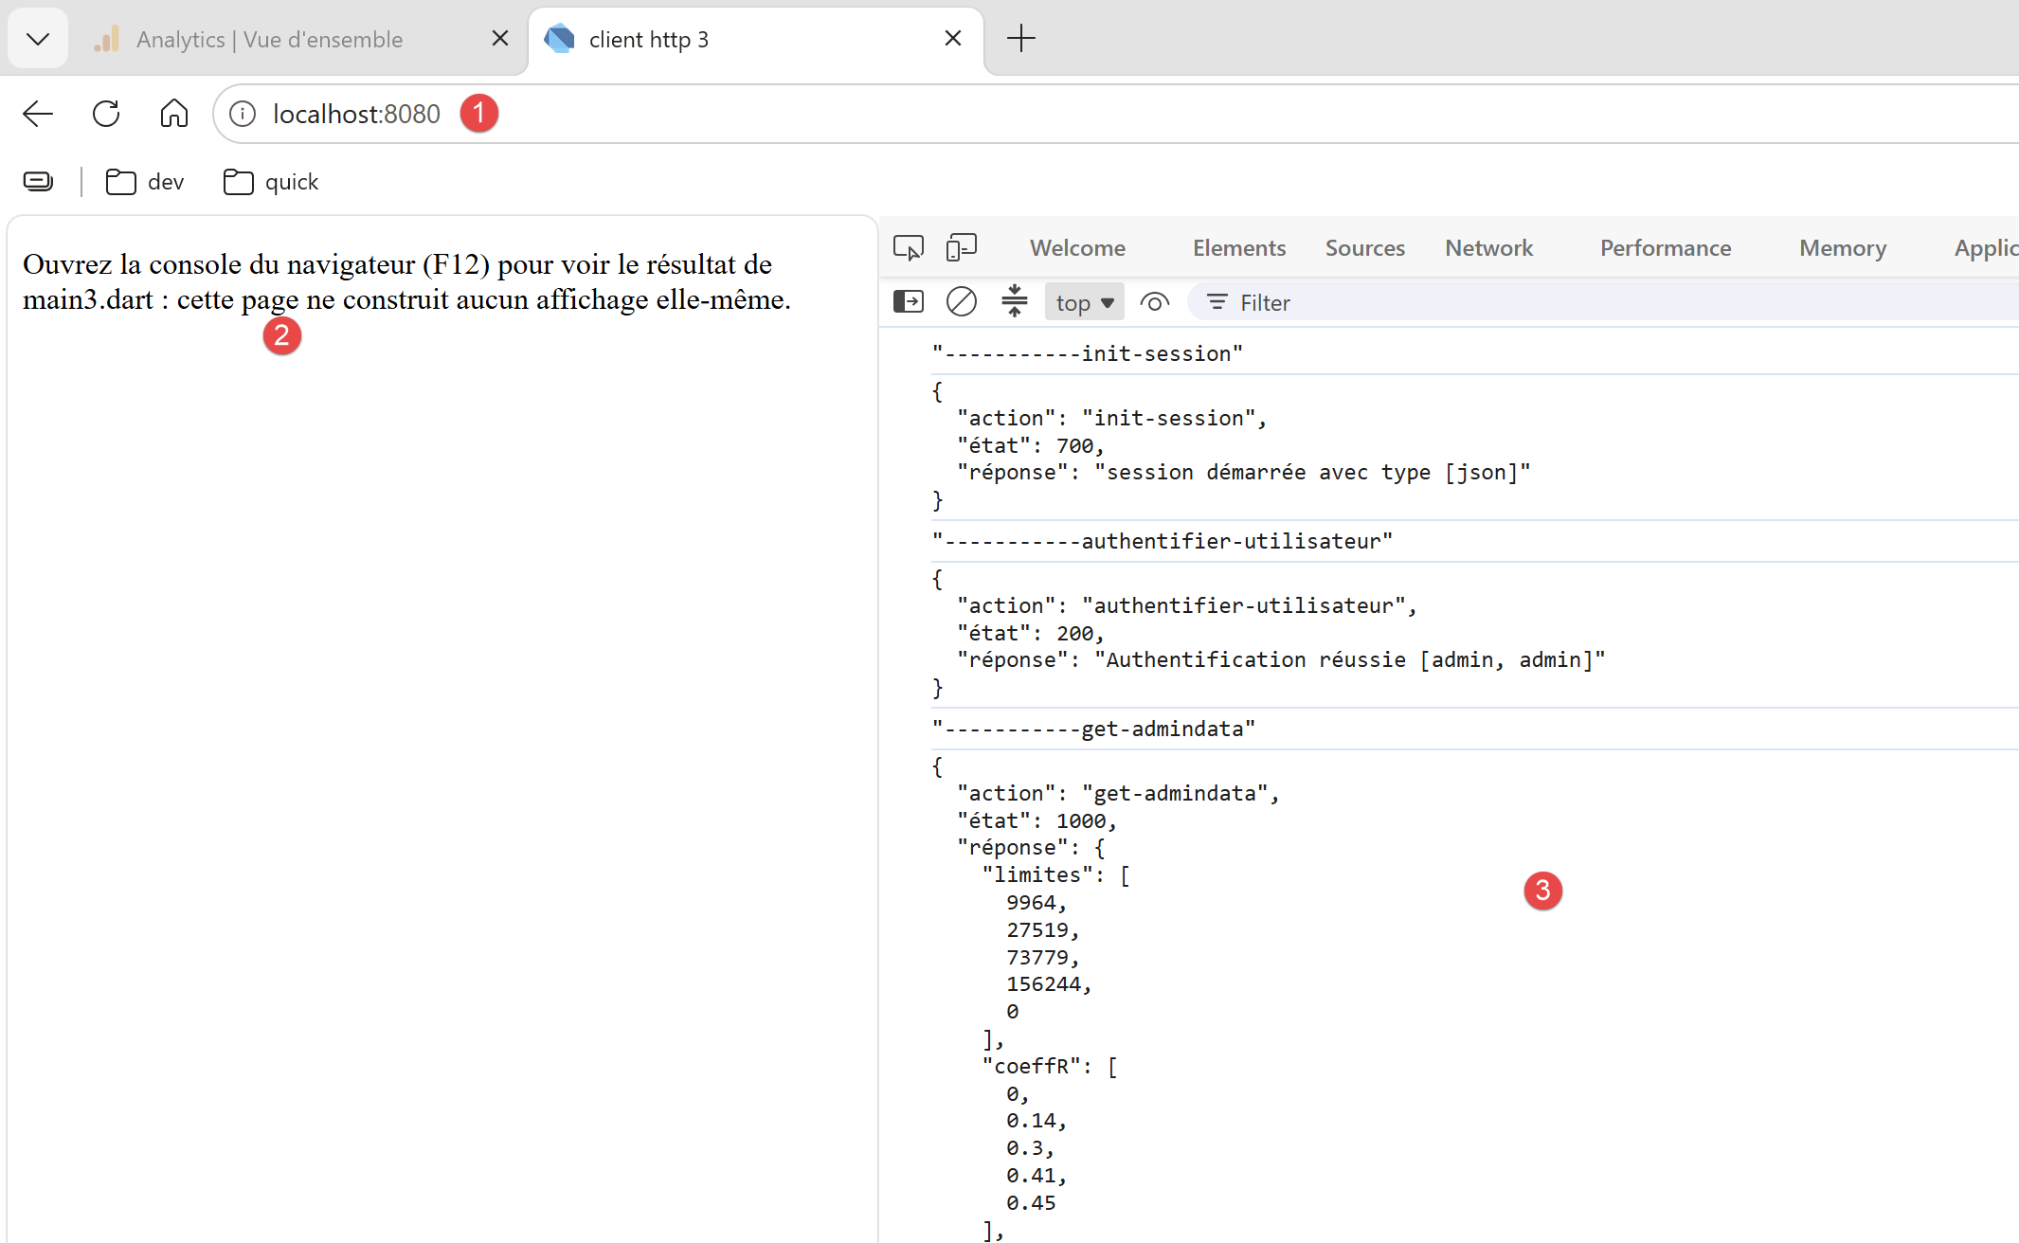The width and height of the screenshot is (2019, 1243).
Task: Click the "coeffR": [ line
Action: pyautogui.click(x=1050, y=1067)
